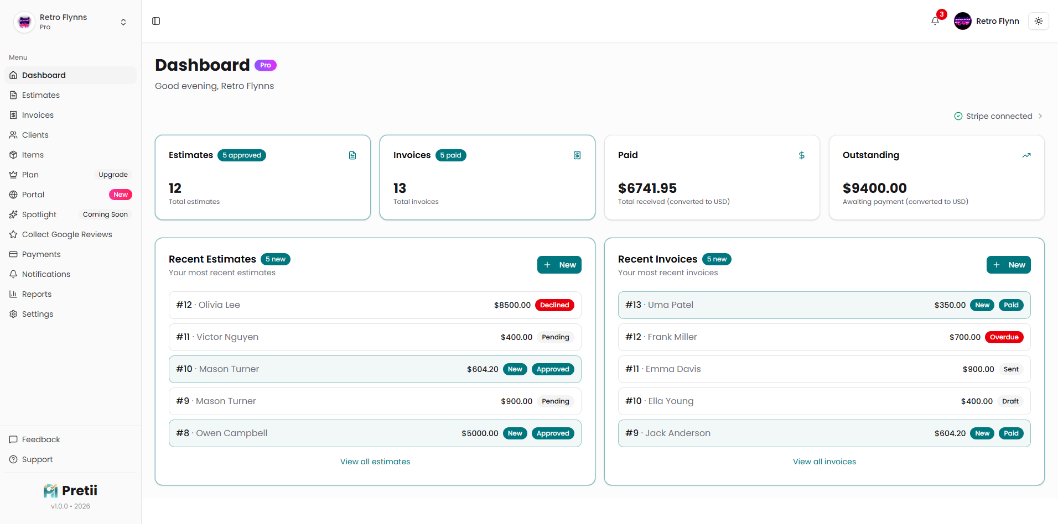Open Settings via the gear icon

click(x=13, y=314)
